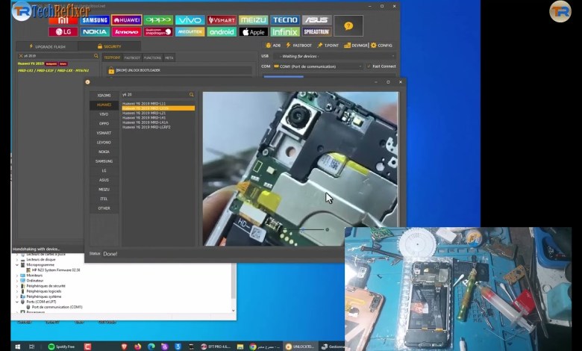Open Firefox from the taskbar

point(138,347)
